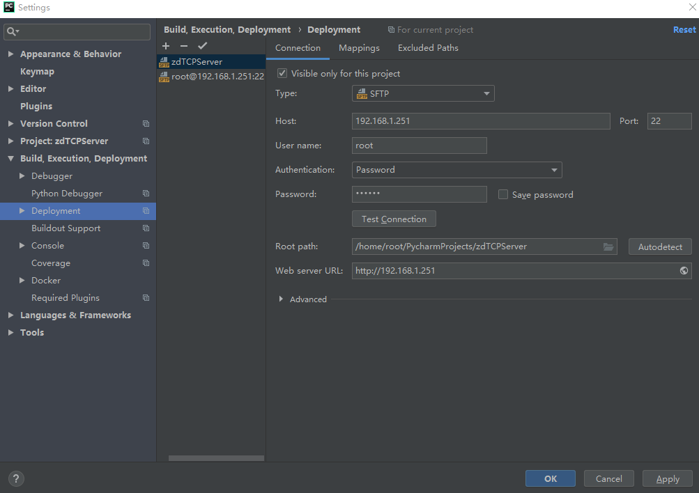Click the help question mark icon
This screenshot has height=493, width=699.
point(15,478)
